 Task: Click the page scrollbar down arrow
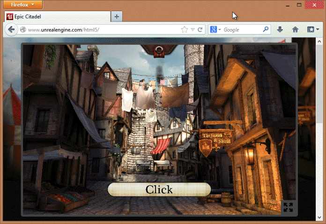point(319,217)
